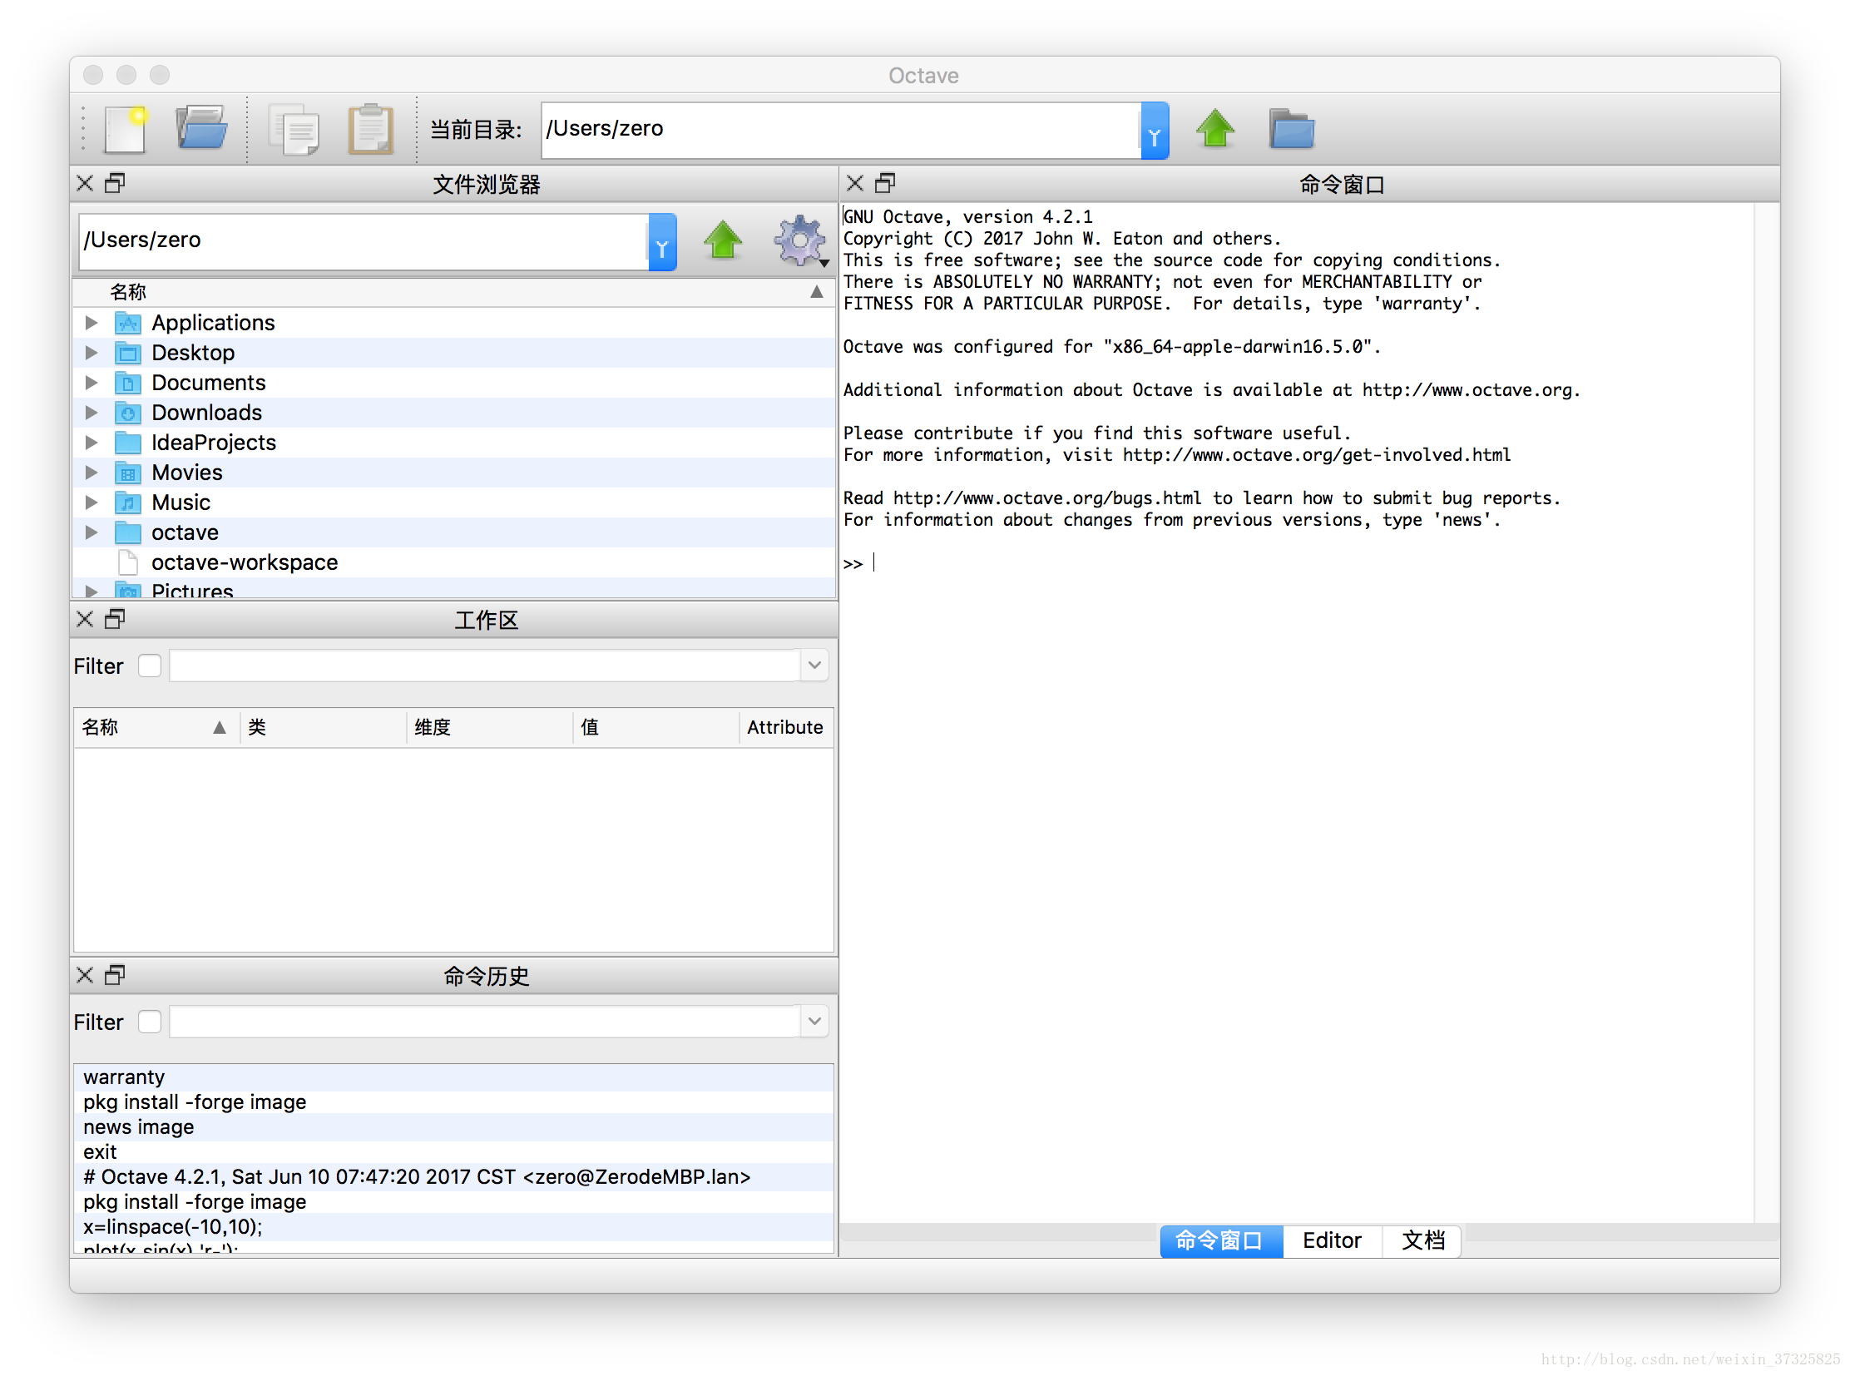
Task: Go to parent directory in file browser
Action: 722,240
